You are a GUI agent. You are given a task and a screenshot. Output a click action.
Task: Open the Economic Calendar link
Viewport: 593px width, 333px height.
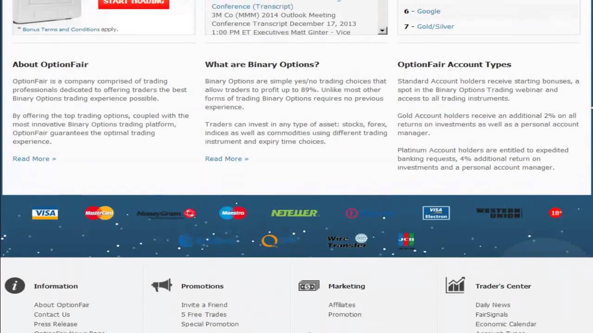pos(506,324)
